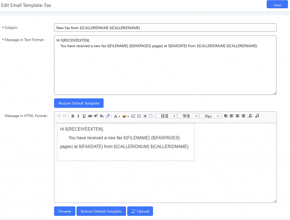Toggle underline formatting
This screenshot has height=220, width=290.
click(x=84, y=116)
